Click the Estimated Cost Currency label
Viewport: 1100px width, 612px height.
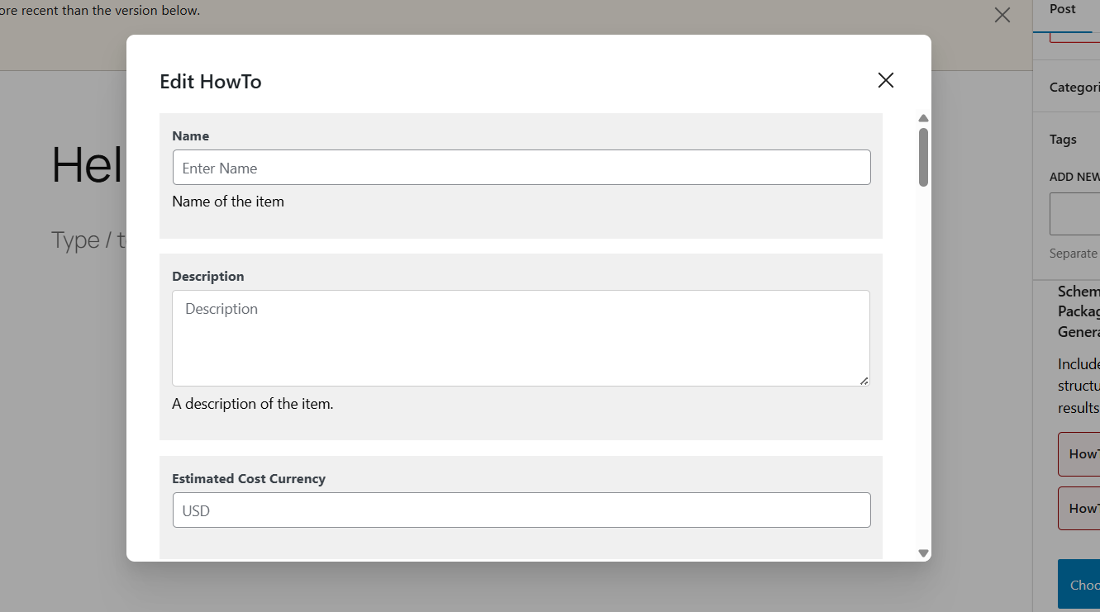click(249, 479)
